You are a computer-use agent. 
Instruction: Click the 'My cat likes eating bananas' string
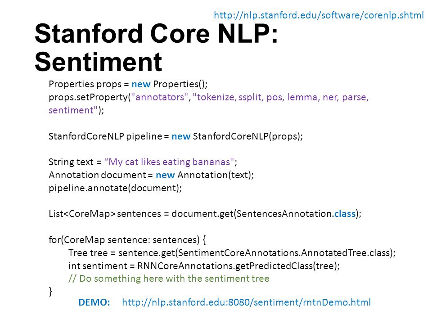pyautogui.click(x=169, y=162)
